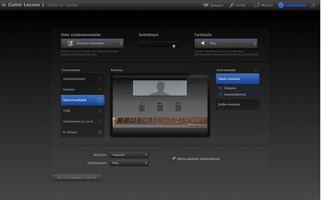Toggle the Vasenkätisenä left-handed checkbox

pos(221,94)
